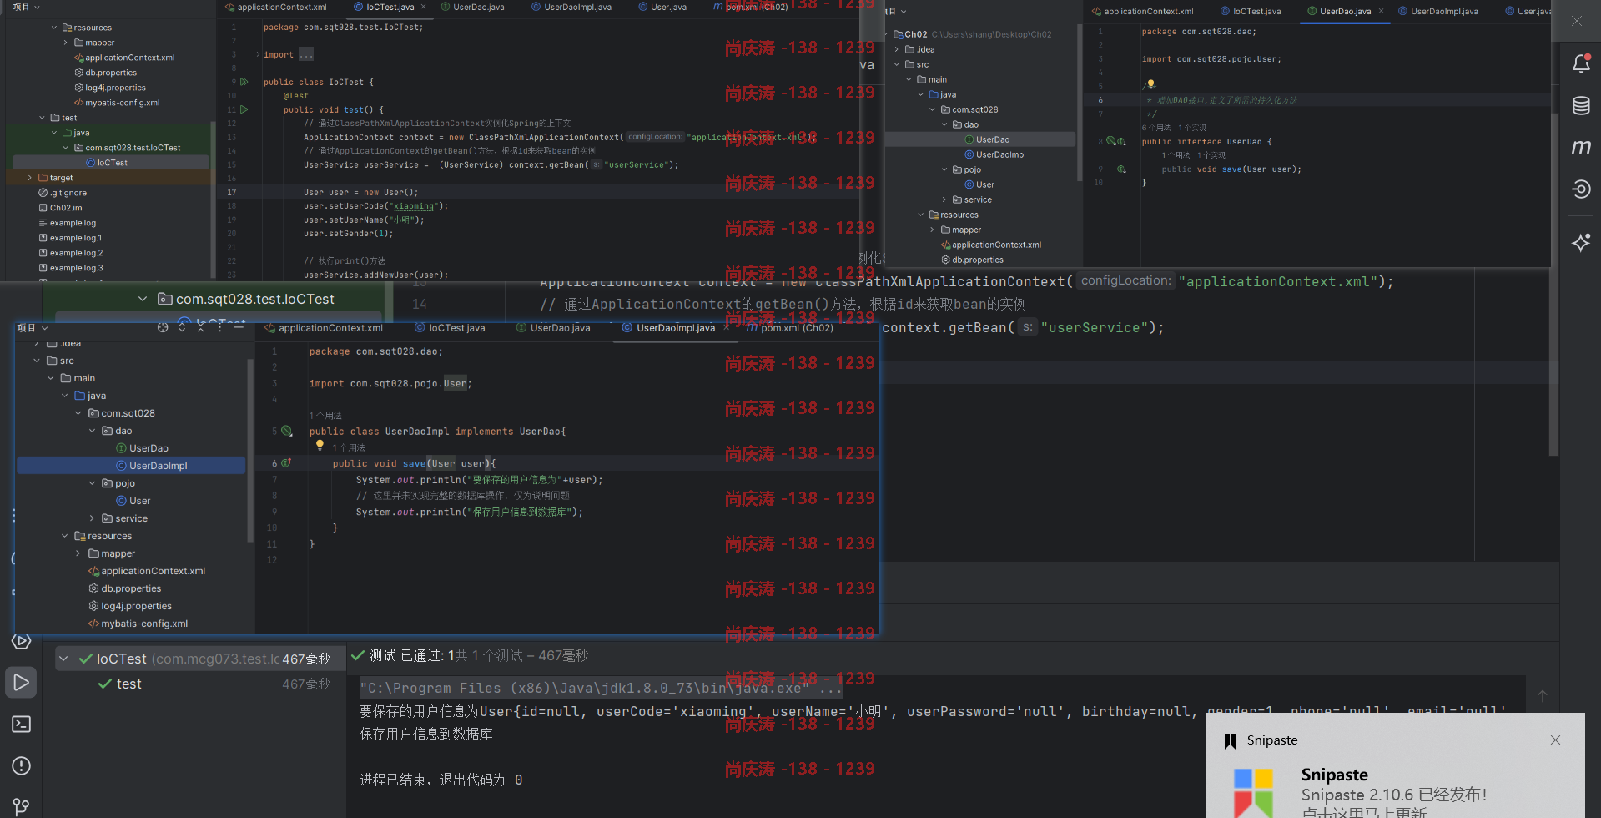
Task: Click the scrollbar of the UserDaoImpl project tree
Action: tap(249, 451)
